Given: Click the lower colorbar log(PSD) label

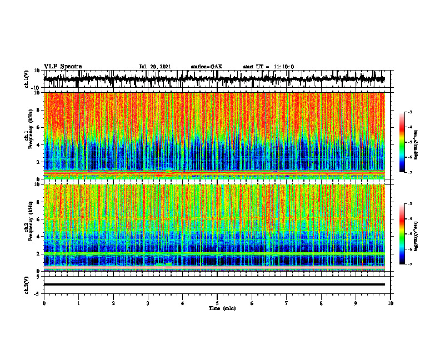Looking at the screenshot, I should pyautogui.click(x=416, y=236).
